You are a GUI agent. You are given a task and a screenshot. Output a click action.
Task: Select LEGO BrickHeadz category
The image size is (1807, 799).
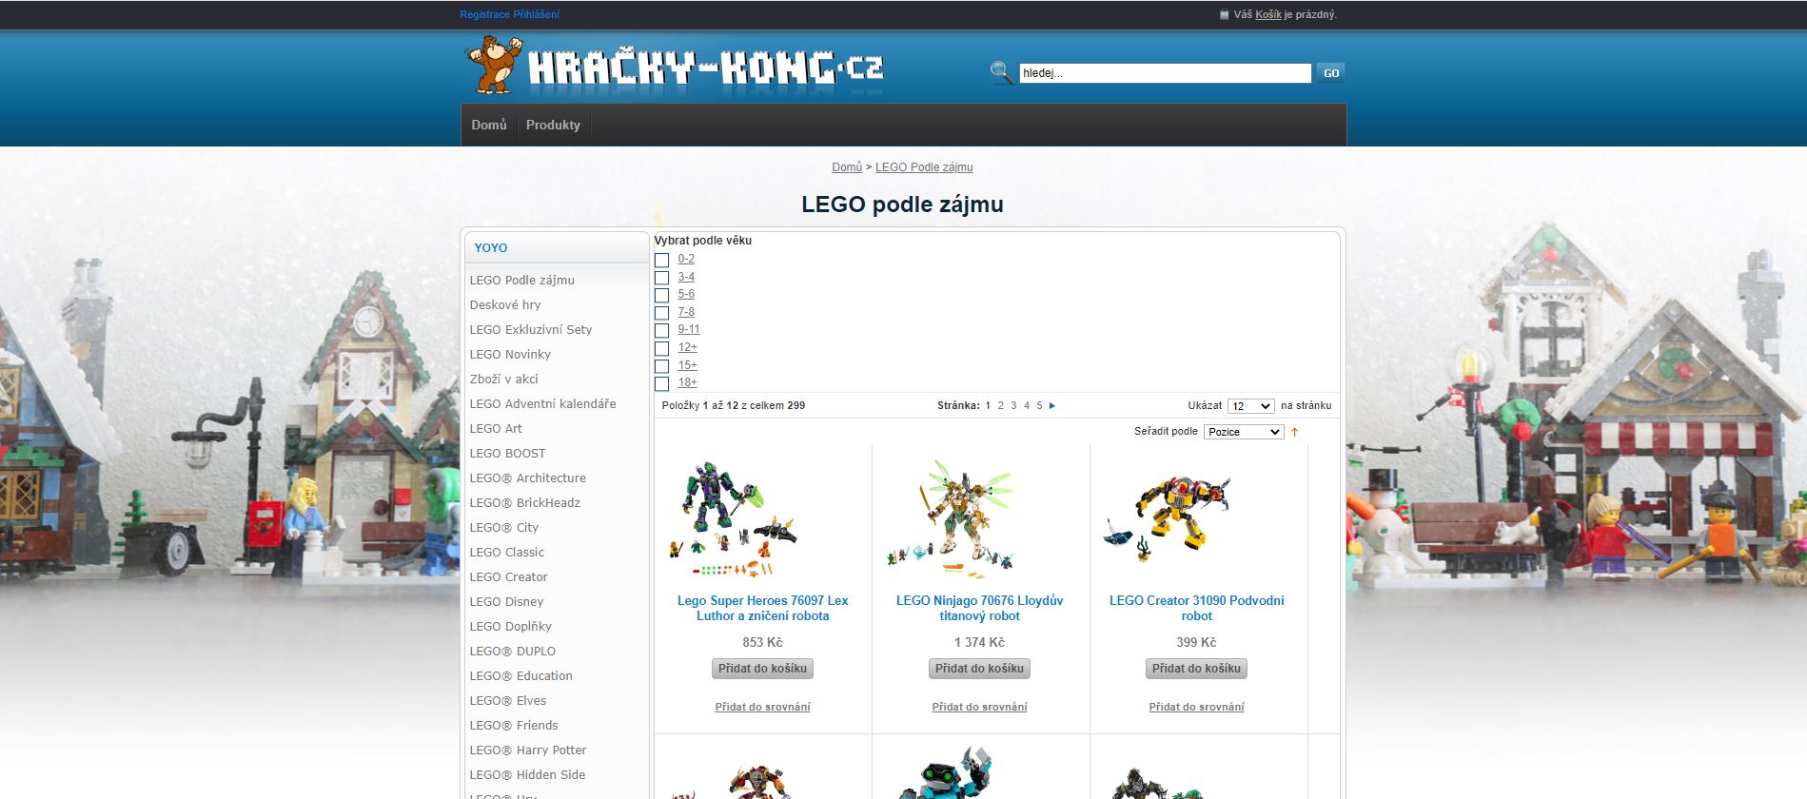tap(524, 502)
